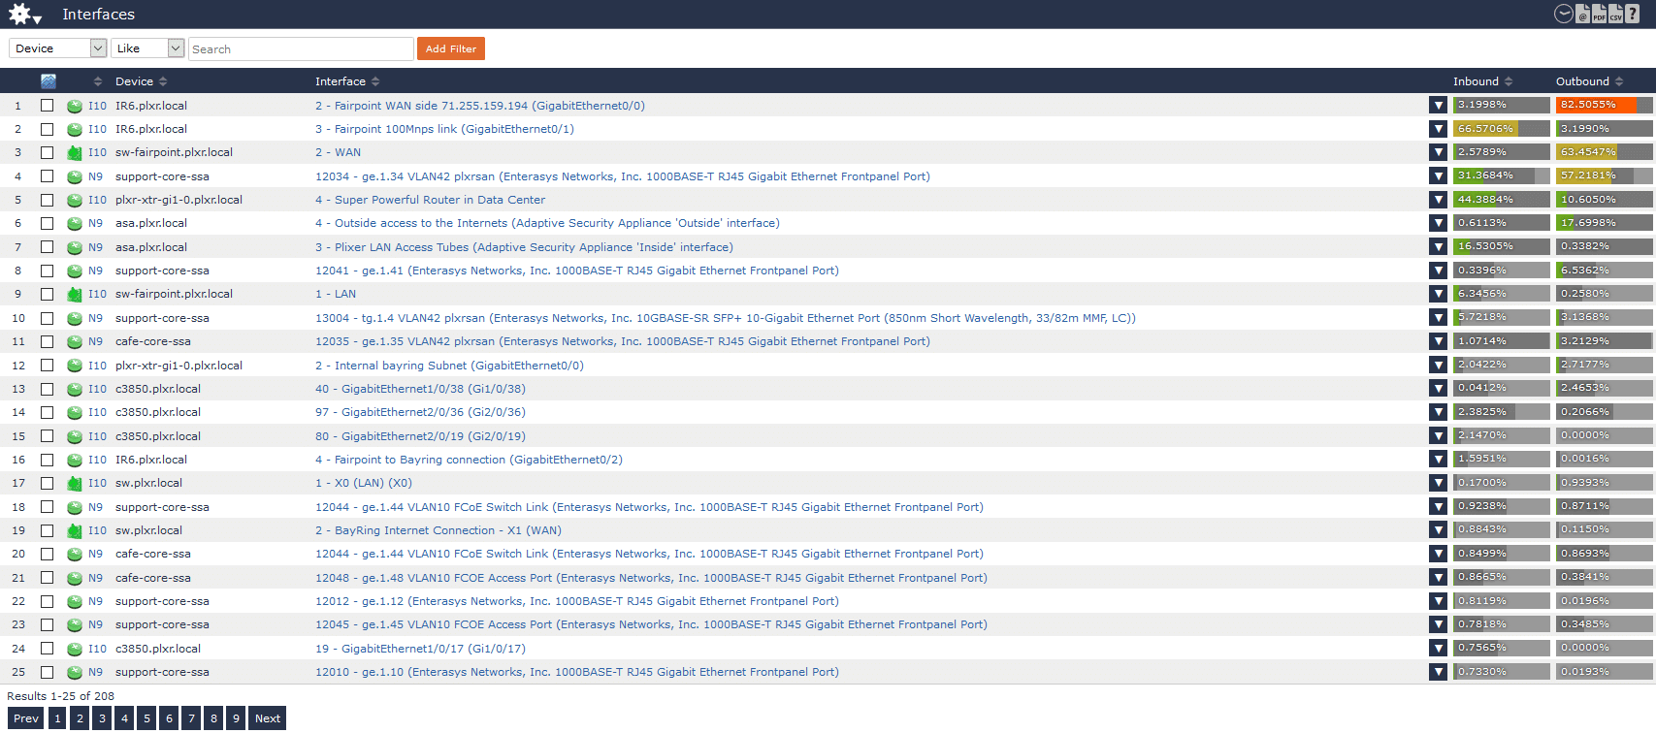The image size is (1656, 733).
Task: Expand row 18 dropdown arrow near Inbound
Action: coord(1438,506)
